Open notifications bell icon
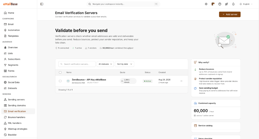 [x=233, y=4]
